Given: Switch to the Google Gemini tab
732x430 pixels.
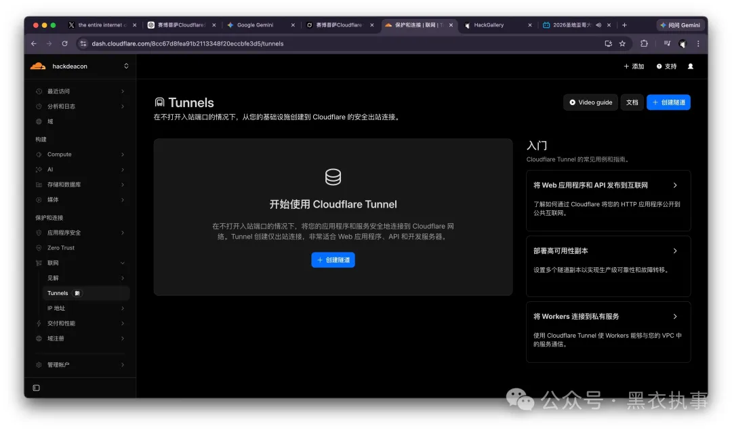Looking at the screenshot, I should click(x=256, y=25).
